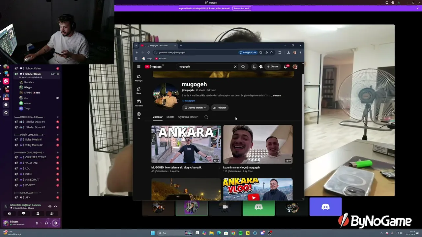Clear the YouTube search box text
The image size is (422, 237).
235,66
